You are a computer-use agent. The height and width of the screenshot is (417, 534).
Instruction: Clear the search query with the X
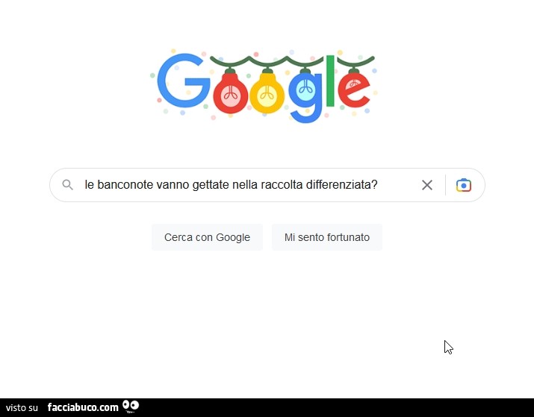pyautogui.click(x=426, y=185)
